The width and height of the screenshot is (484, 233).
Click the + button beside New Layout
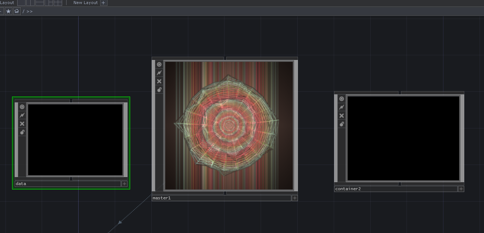(x=103, y=3)
